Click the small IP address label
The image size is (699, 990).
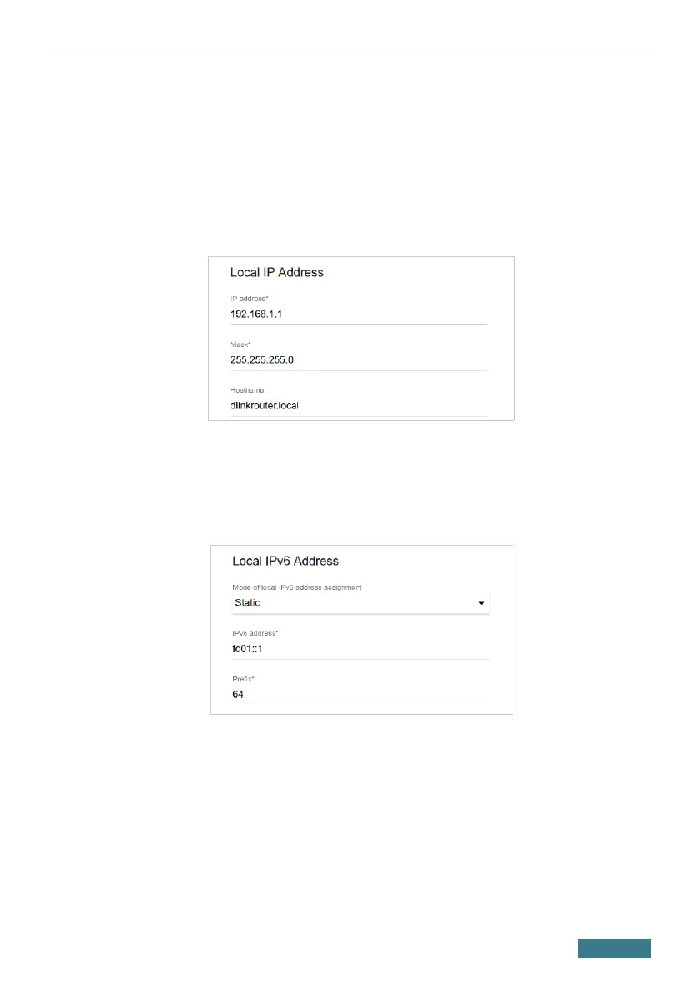point(247,299)
